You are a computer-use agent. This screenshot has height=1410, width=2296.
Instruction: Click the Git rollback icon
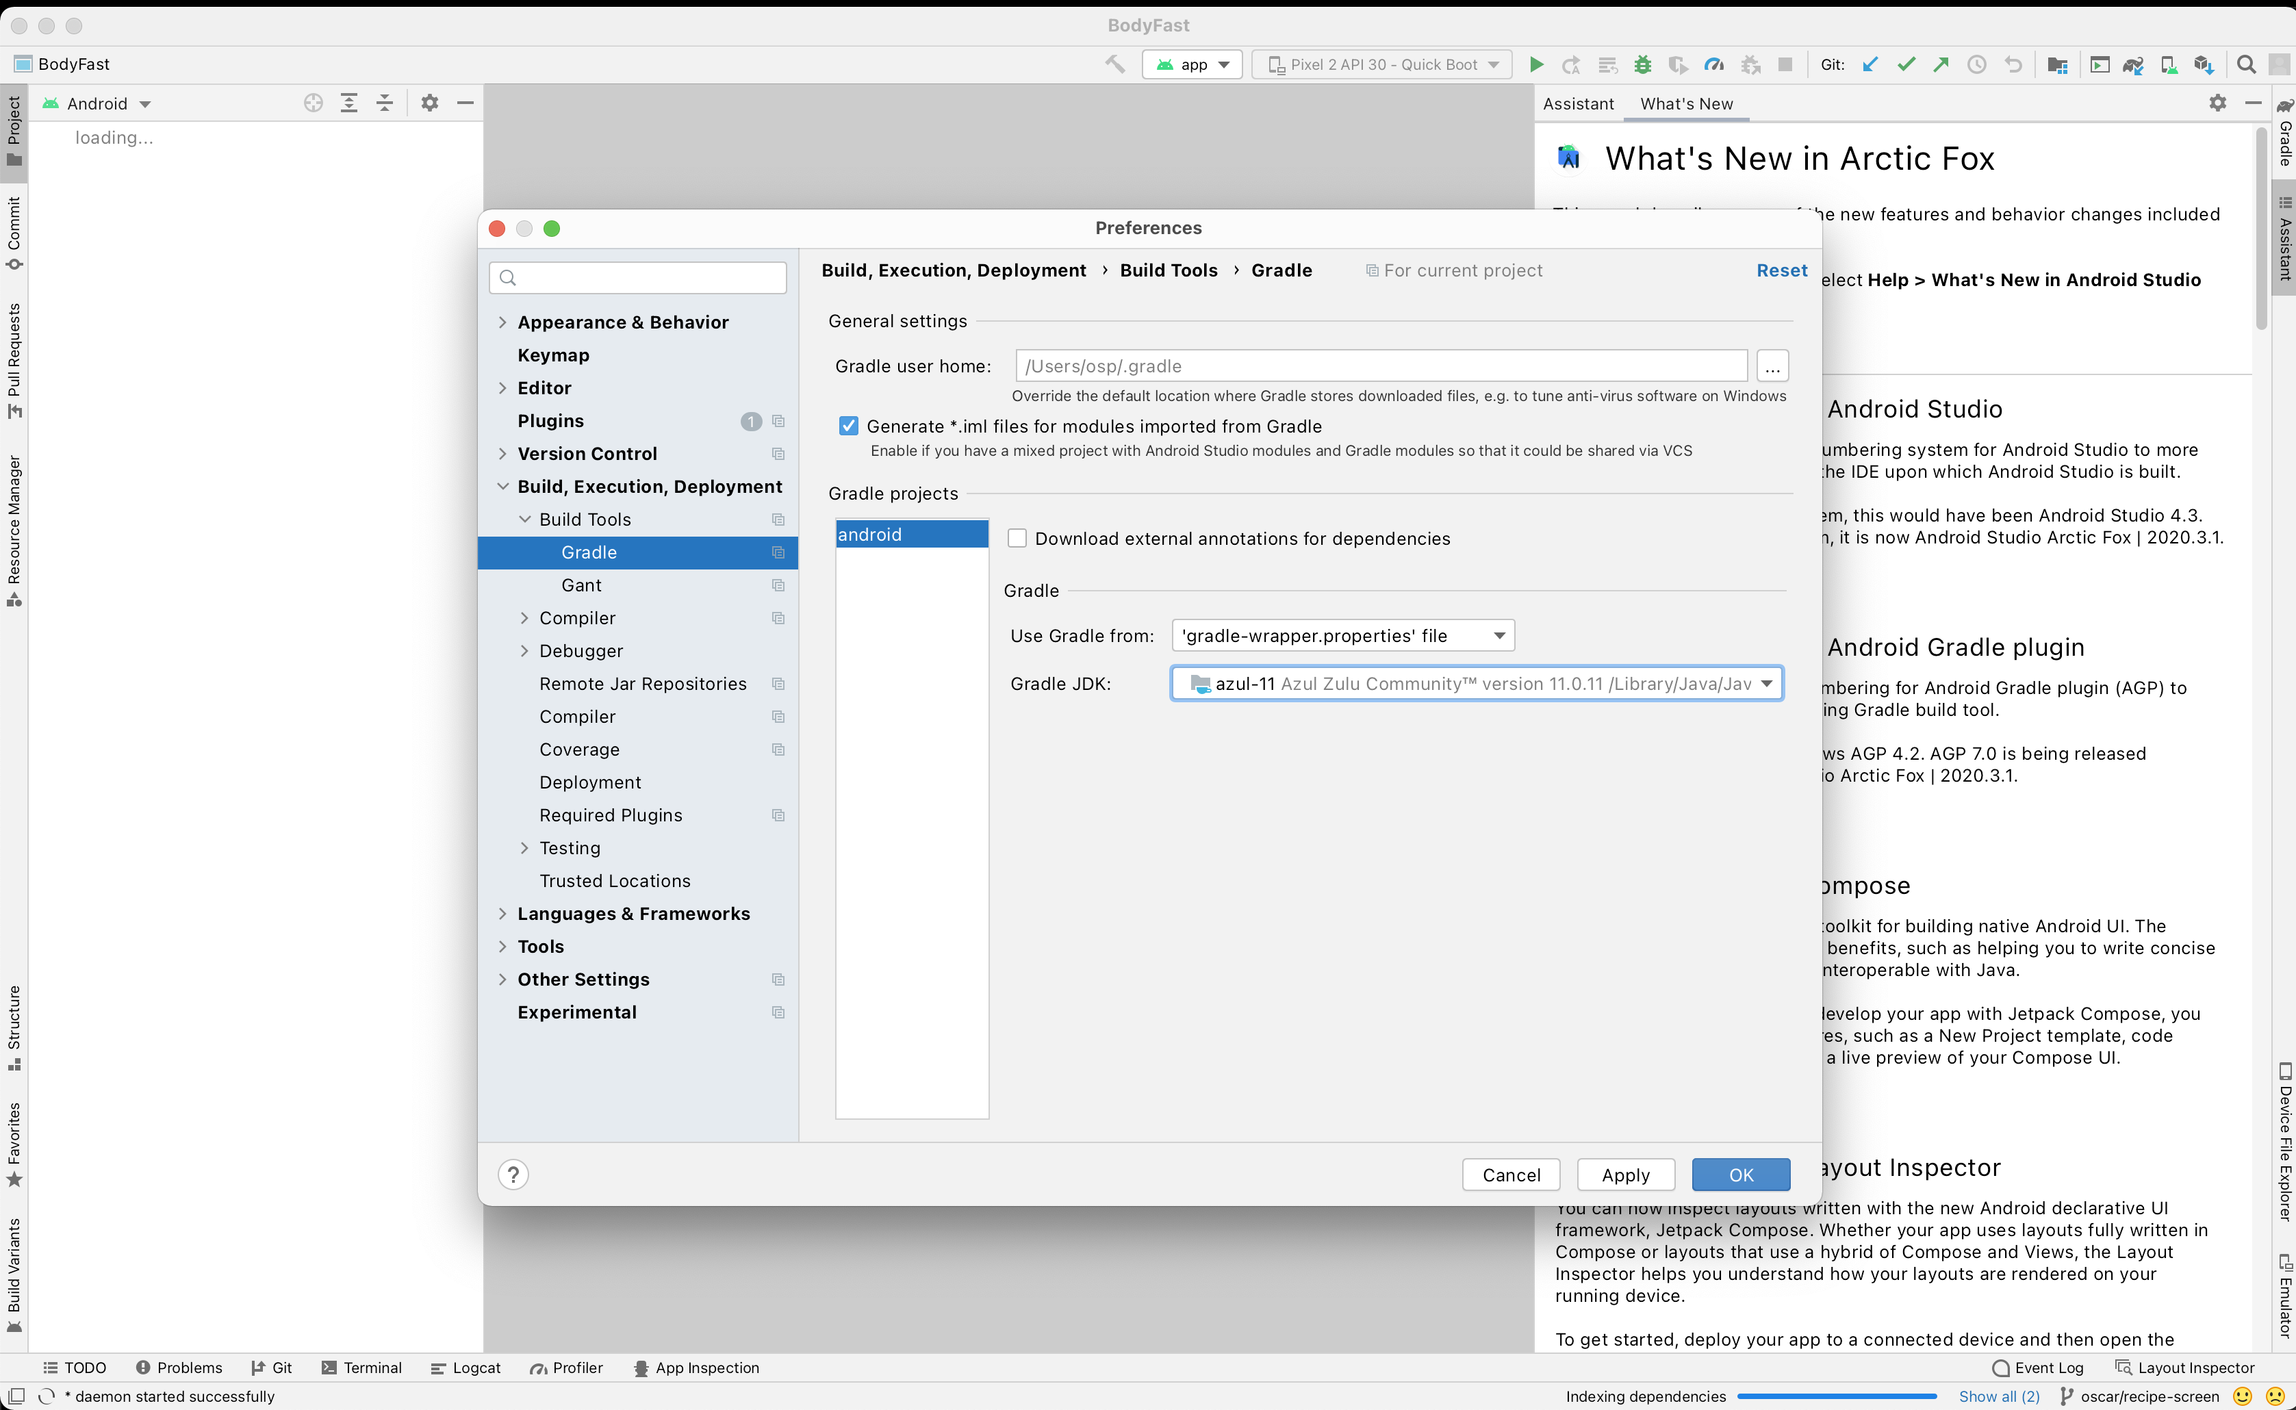click(2013, 64)
